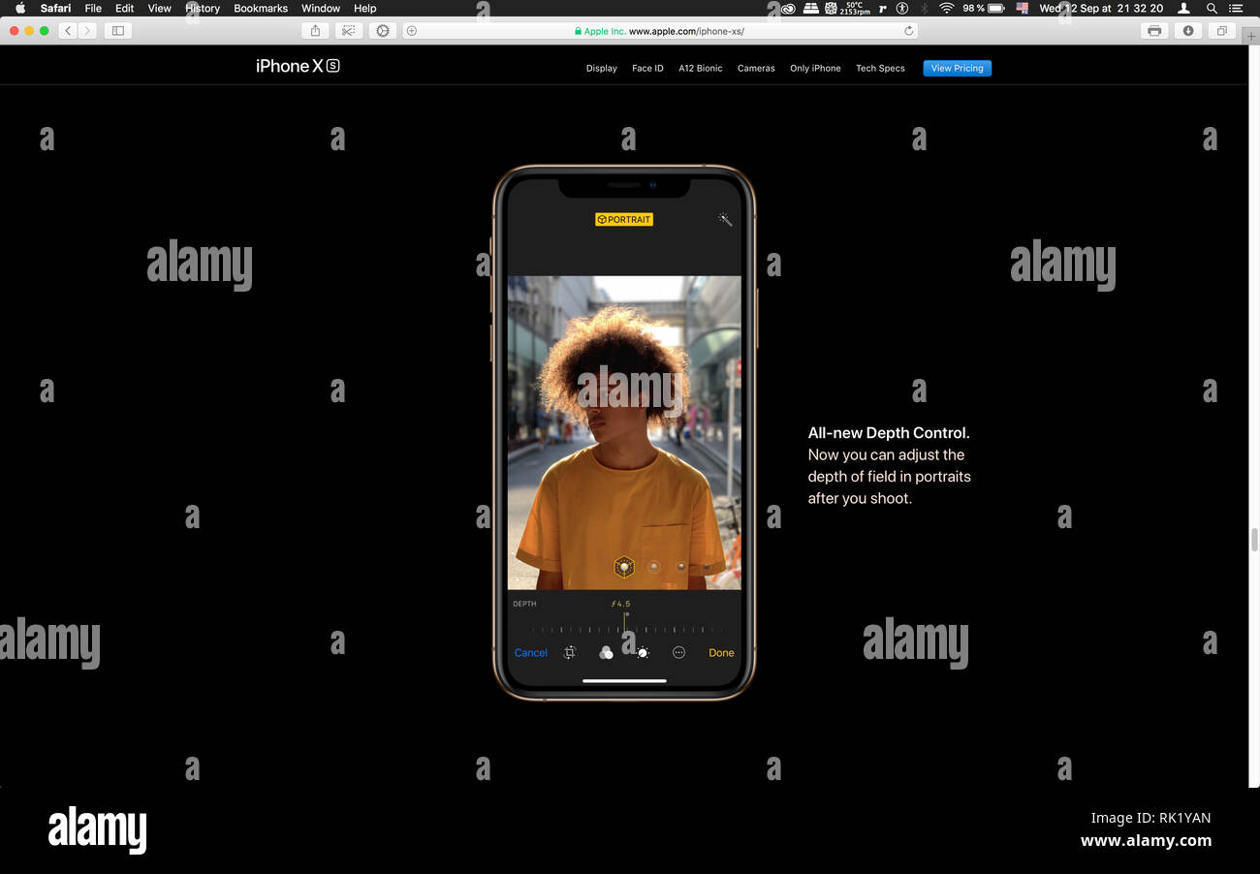Click the depth slider at f4.5 marker
1260x874 pixels.
[x=624, y=621]
